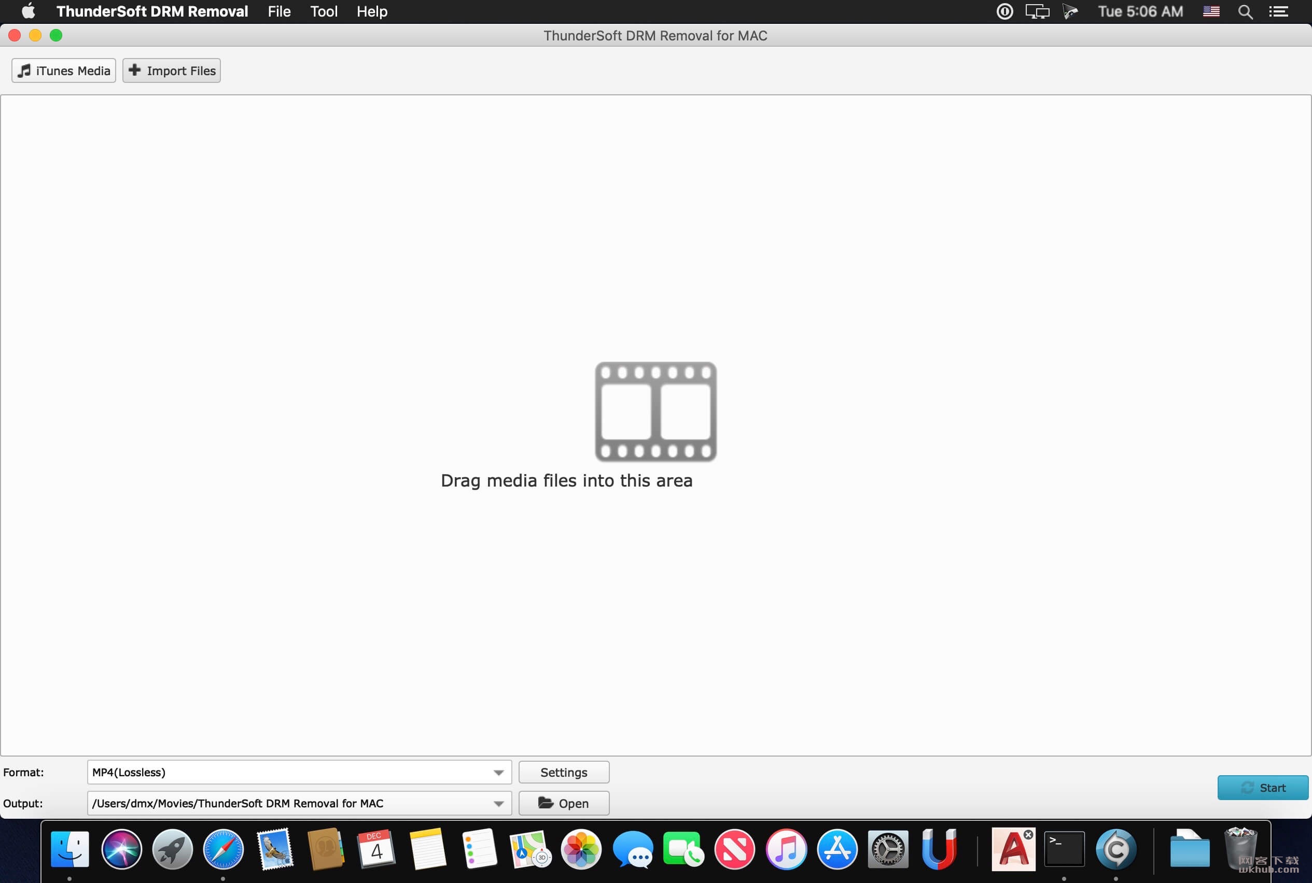
Task: Expand the Format MP4(Lossless) dropdown
Action: [x=498, y=772]
